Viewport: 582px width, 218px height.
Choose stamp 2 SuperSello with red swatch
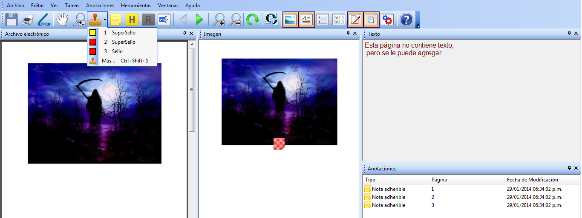click(x=122, y=42)
